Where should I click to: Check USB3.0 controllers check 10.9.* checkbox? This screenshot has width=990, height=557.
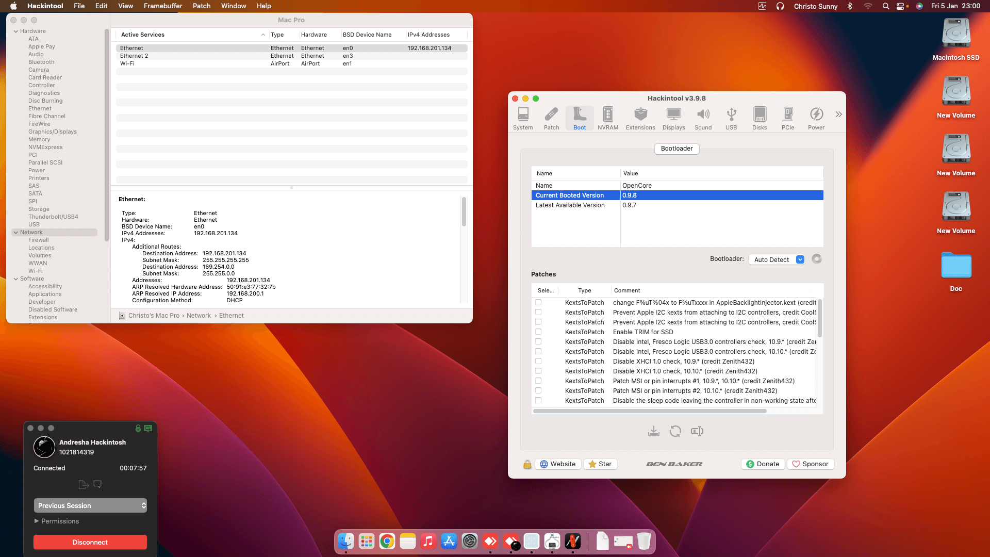coord(538,342)
